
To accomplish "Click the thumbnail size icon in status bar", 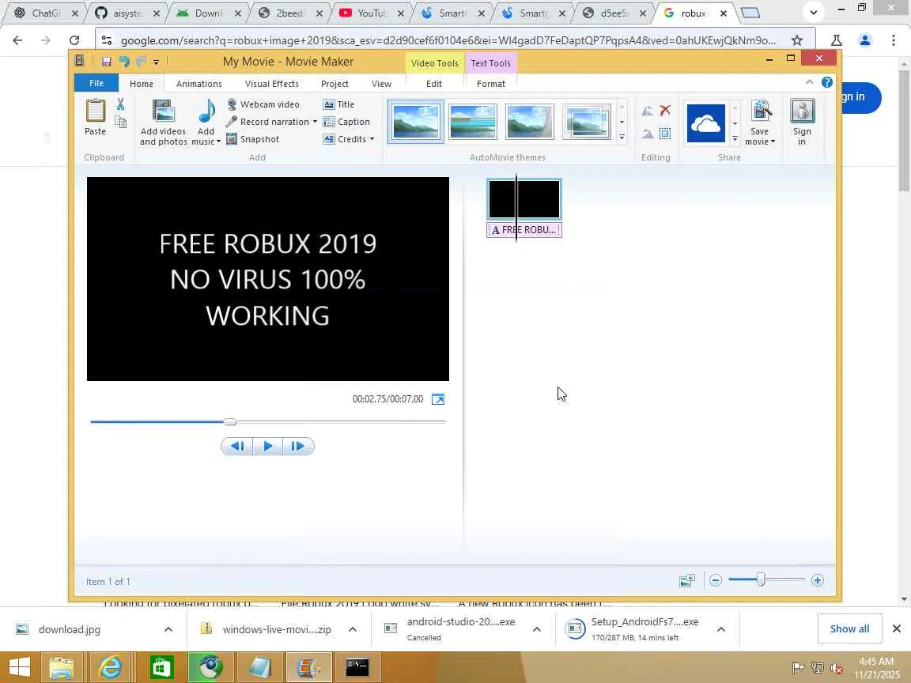I will [x=686, y=580].
